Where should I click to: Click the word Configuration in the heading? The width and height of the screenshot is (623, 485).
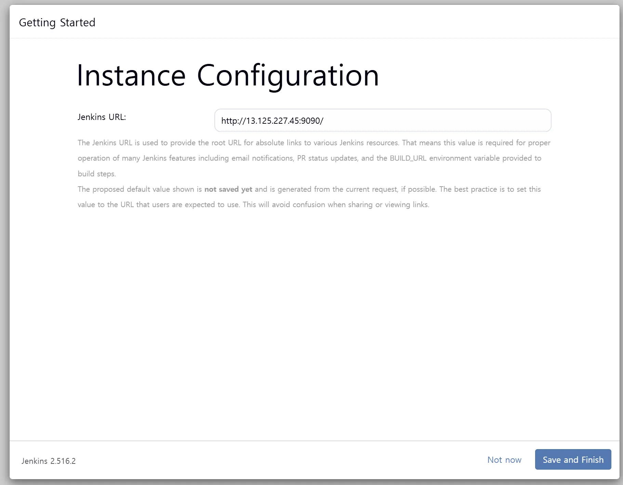point(288,76)
